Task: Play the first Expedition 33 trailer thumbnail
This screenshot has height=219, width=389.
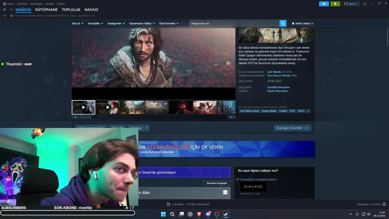Action: click(84, 107)
